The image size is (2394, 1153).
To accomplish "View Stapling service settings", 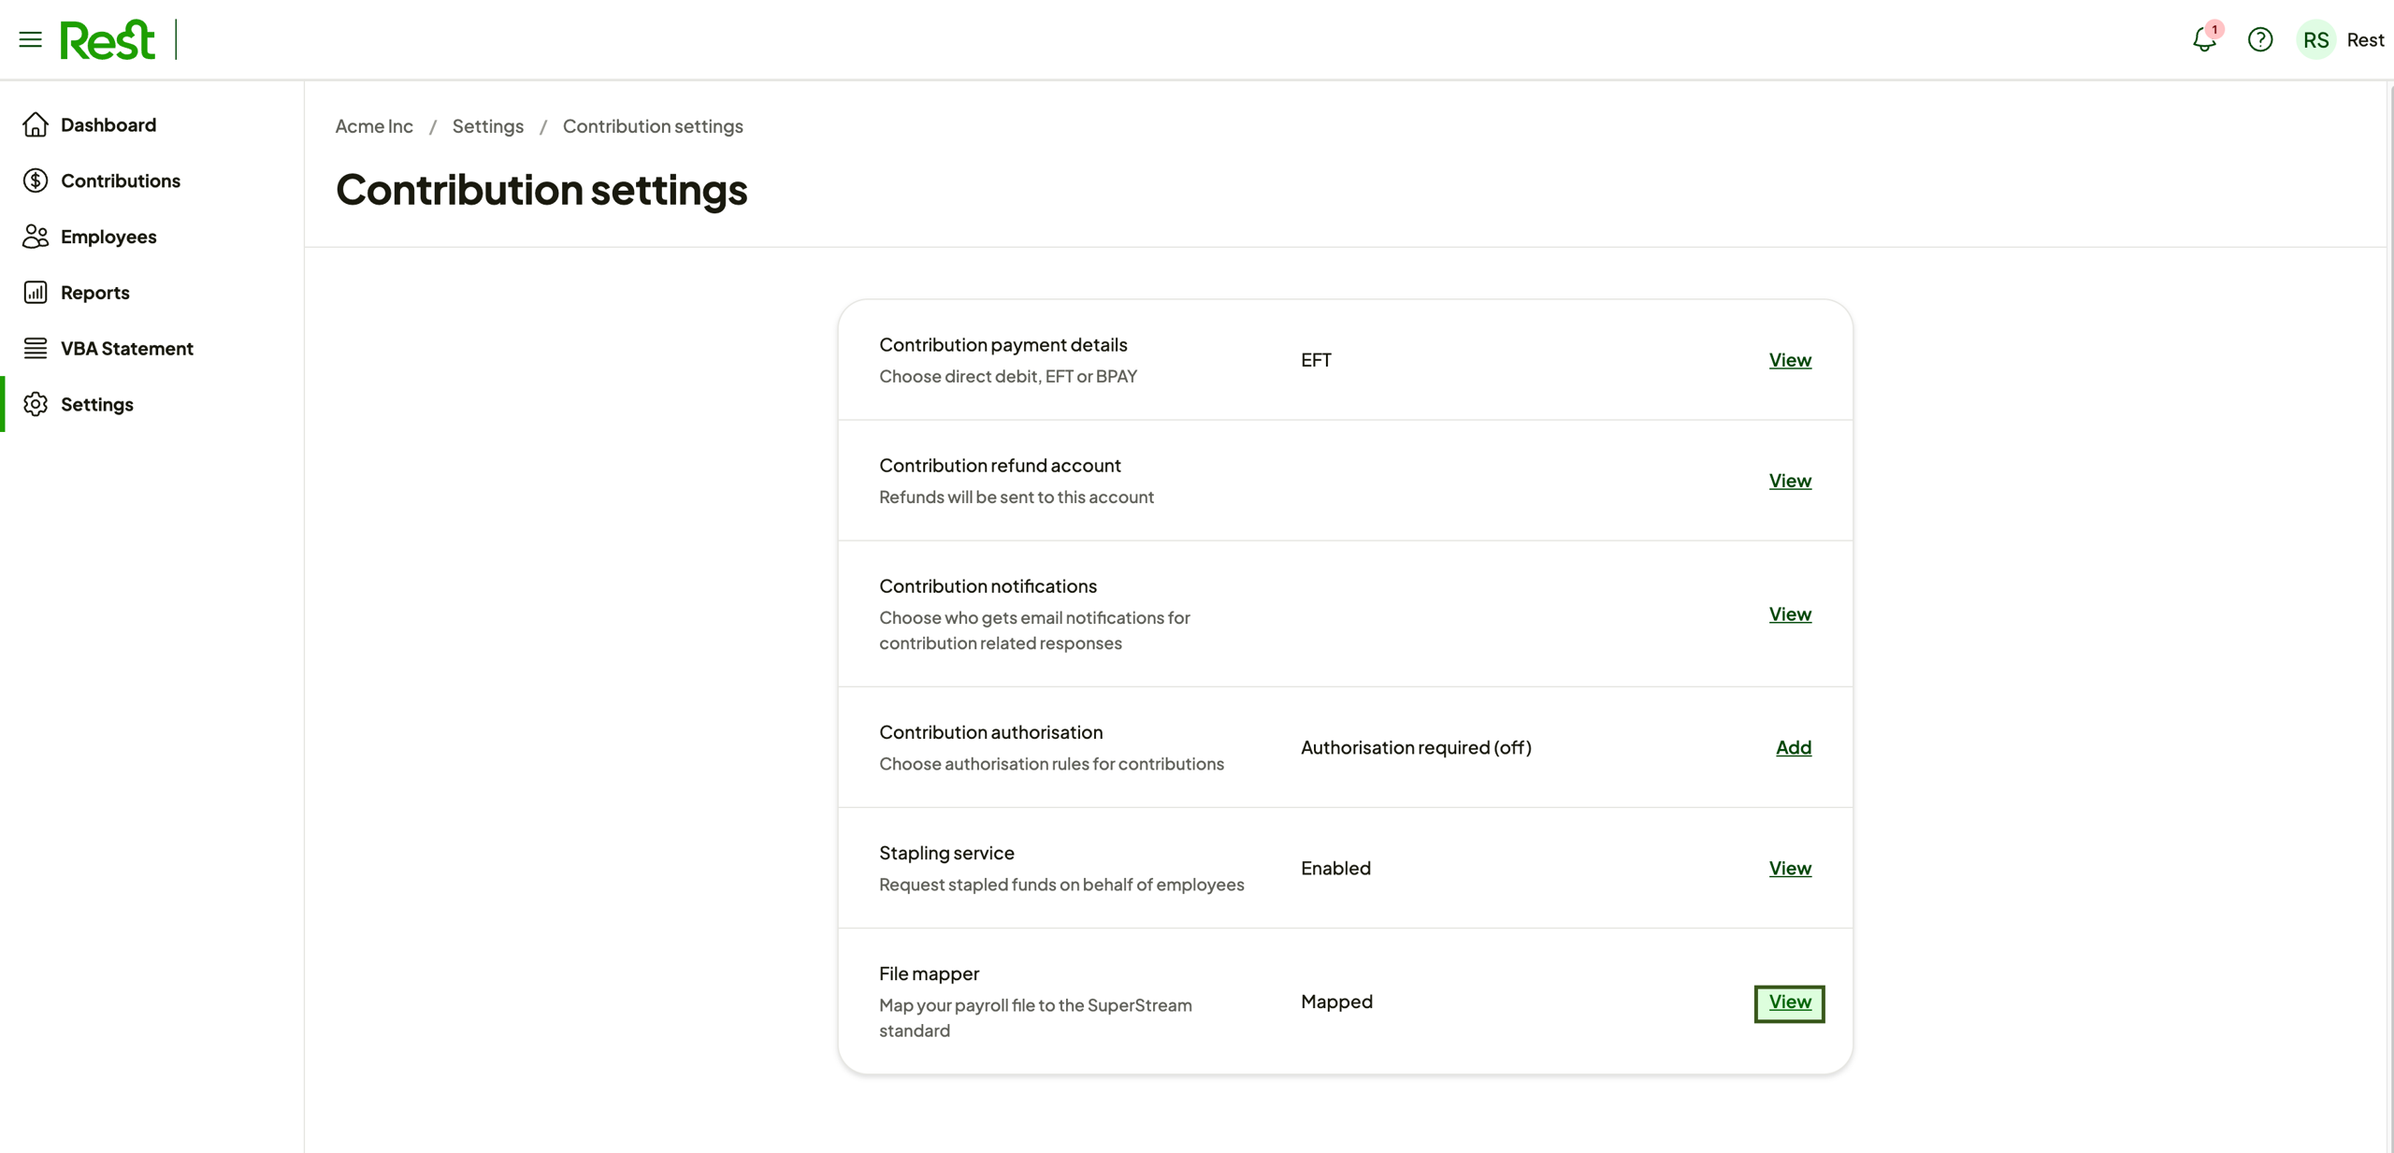I will [1789, 868].
